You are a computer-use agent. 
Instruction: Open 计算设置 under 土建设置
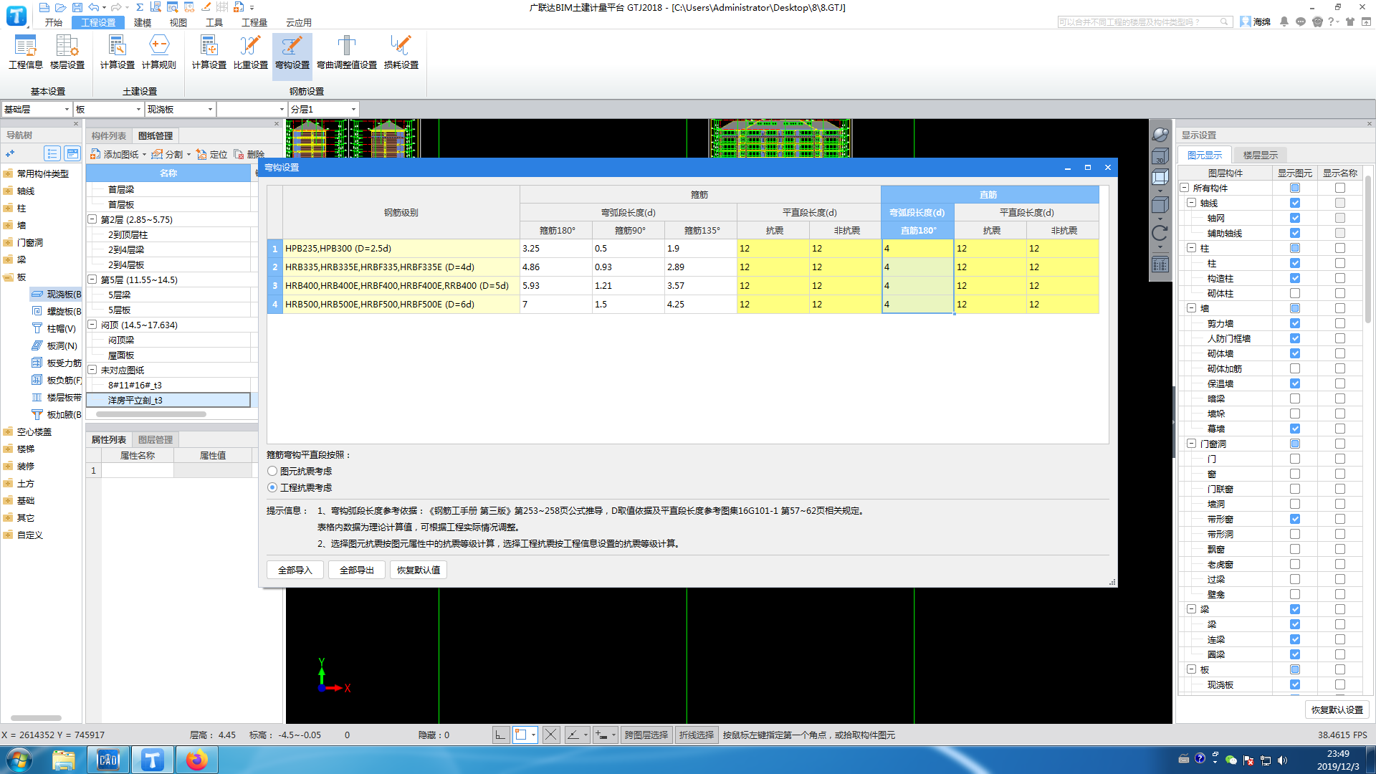point(118,52)
